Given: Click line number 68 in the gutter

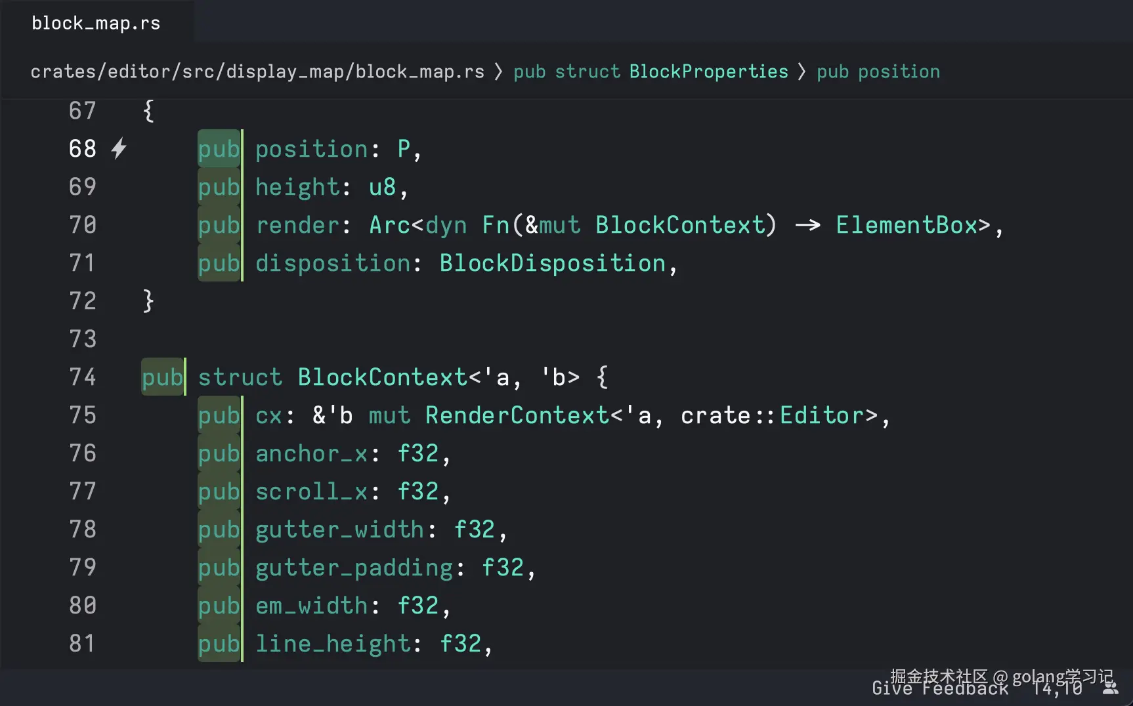Looking at the screenshot, I should [83, 149].
